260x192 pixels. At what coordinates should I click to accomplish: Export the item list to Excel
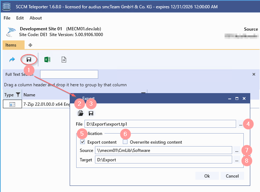click(47, 60)
